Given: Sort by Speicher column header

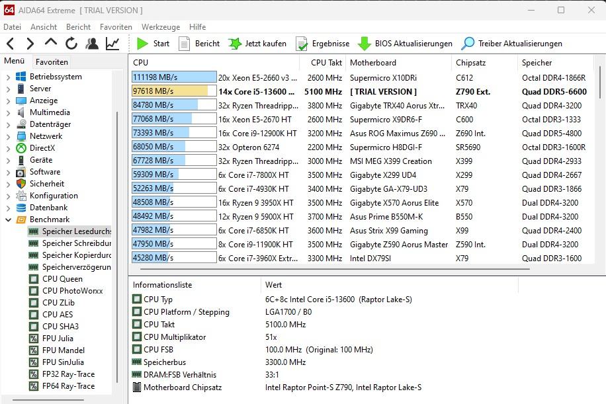Looking at the screenshot, I should coord(555,63).
